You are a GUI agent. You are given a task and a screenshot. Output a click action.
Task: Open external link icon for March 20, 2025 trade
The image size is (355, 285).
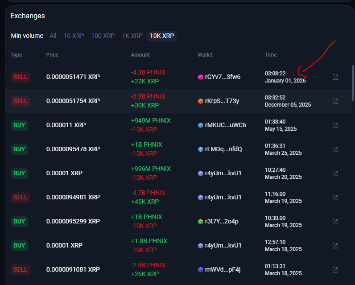coord(335,173)
